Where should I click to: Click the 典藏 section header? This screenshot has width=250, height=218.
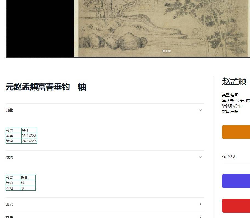105,110
